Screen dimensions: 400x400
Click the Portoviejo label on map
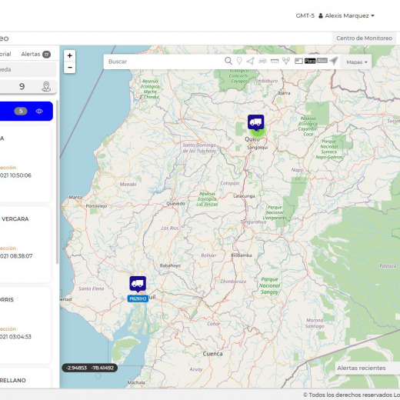96,206
